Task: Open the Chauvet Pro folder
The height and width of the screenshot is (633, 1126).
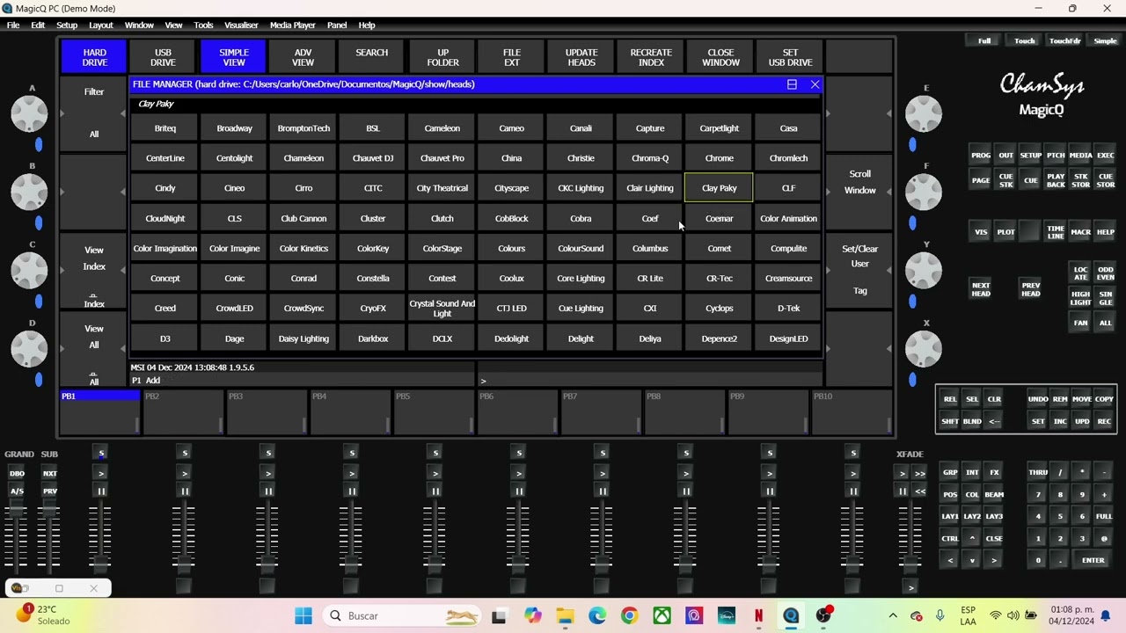Action: [x=442, y=158]
